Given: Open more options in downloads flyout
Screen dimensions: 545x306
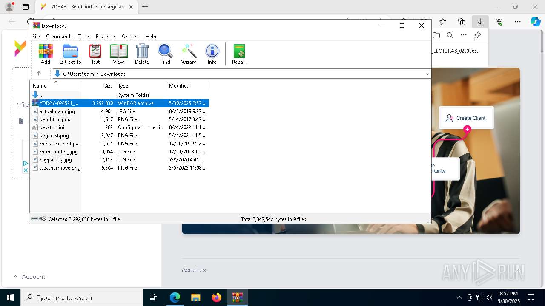Looking at the screenshot, I should pos(464,35).
